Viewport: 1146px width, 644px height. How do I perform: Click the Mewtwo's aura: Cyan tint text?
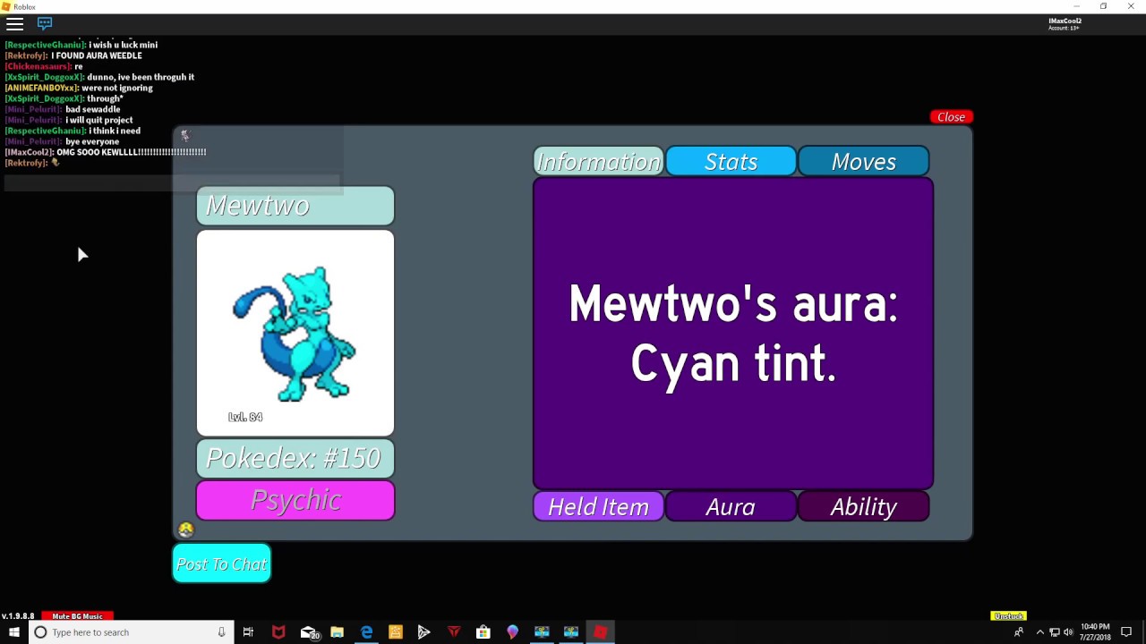pyautogui.click(x=733, y=334)
